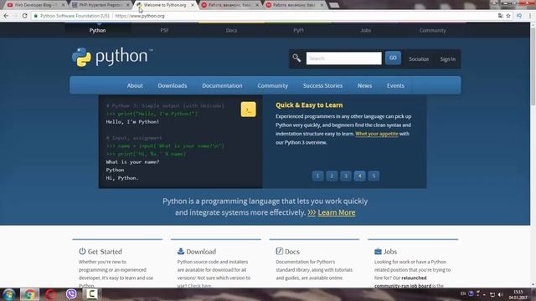Open the Events menu

(x=395, y=85)
